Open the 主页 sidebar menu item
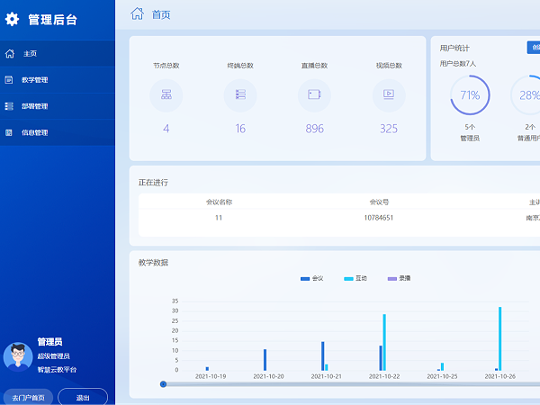Image resolution: width=540 pixels, height=405 pixels. coord(58,53)
